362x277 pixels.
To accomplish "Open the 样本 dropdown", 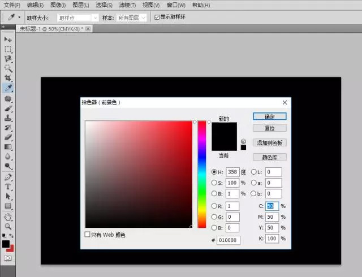I will tap(132, 18).
